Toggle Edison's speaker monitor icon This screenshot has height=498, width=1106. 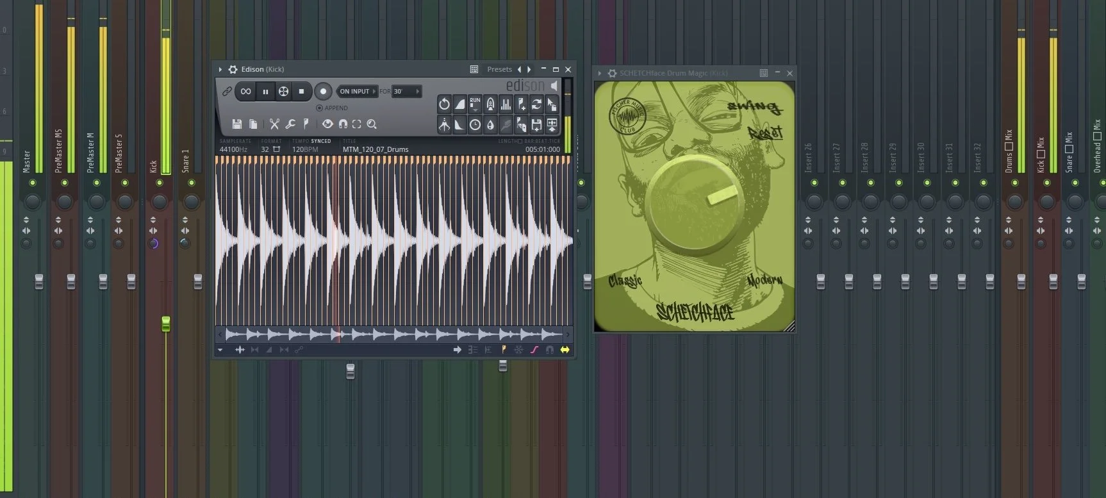click(554, 85)
